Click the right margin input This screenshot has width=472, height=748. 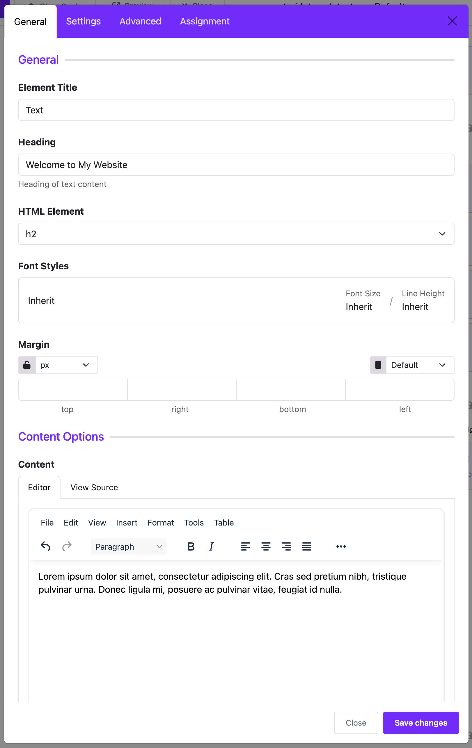coord(182,390)
